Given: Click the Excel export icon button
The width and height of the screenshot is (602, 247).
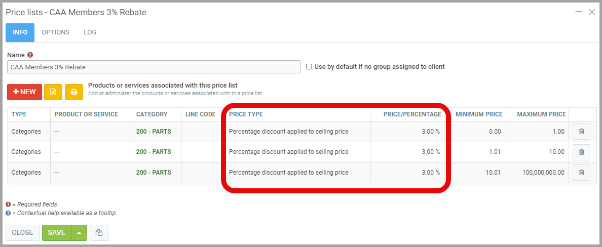Looking at the screenshot, I should point(53,92).
